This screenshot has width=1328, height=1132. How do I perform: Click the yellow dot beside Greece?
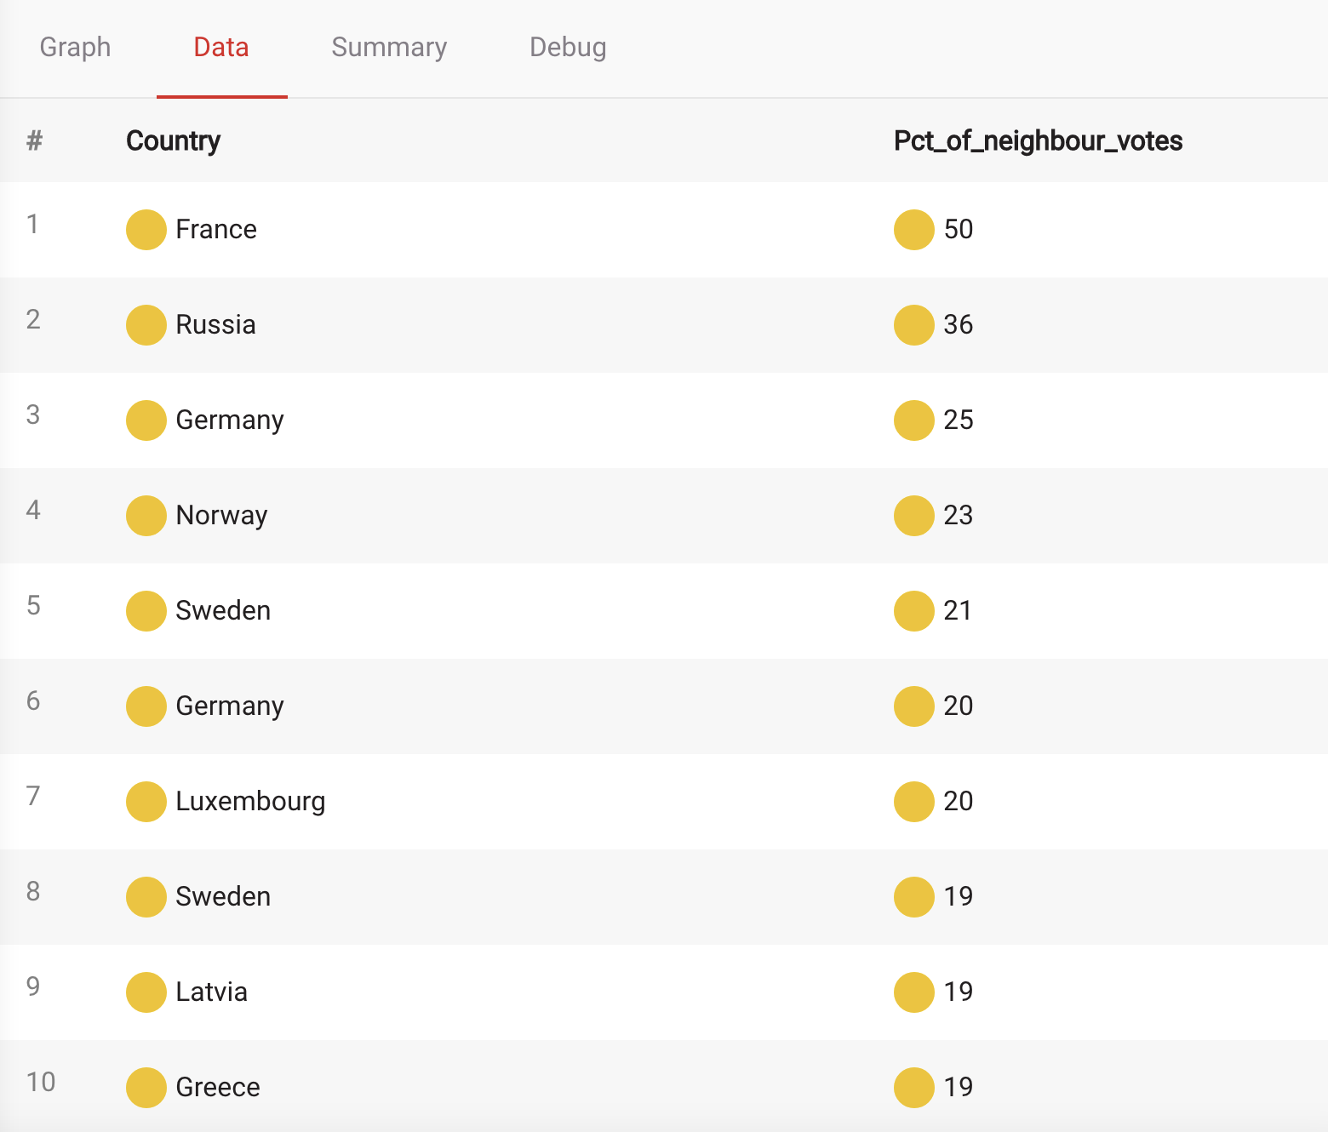point(146,1088)
